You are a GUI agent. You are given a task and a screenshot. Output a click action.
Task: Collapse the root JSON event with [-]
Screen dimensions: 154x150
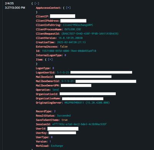pyautogui.click(x=37, y=3)
